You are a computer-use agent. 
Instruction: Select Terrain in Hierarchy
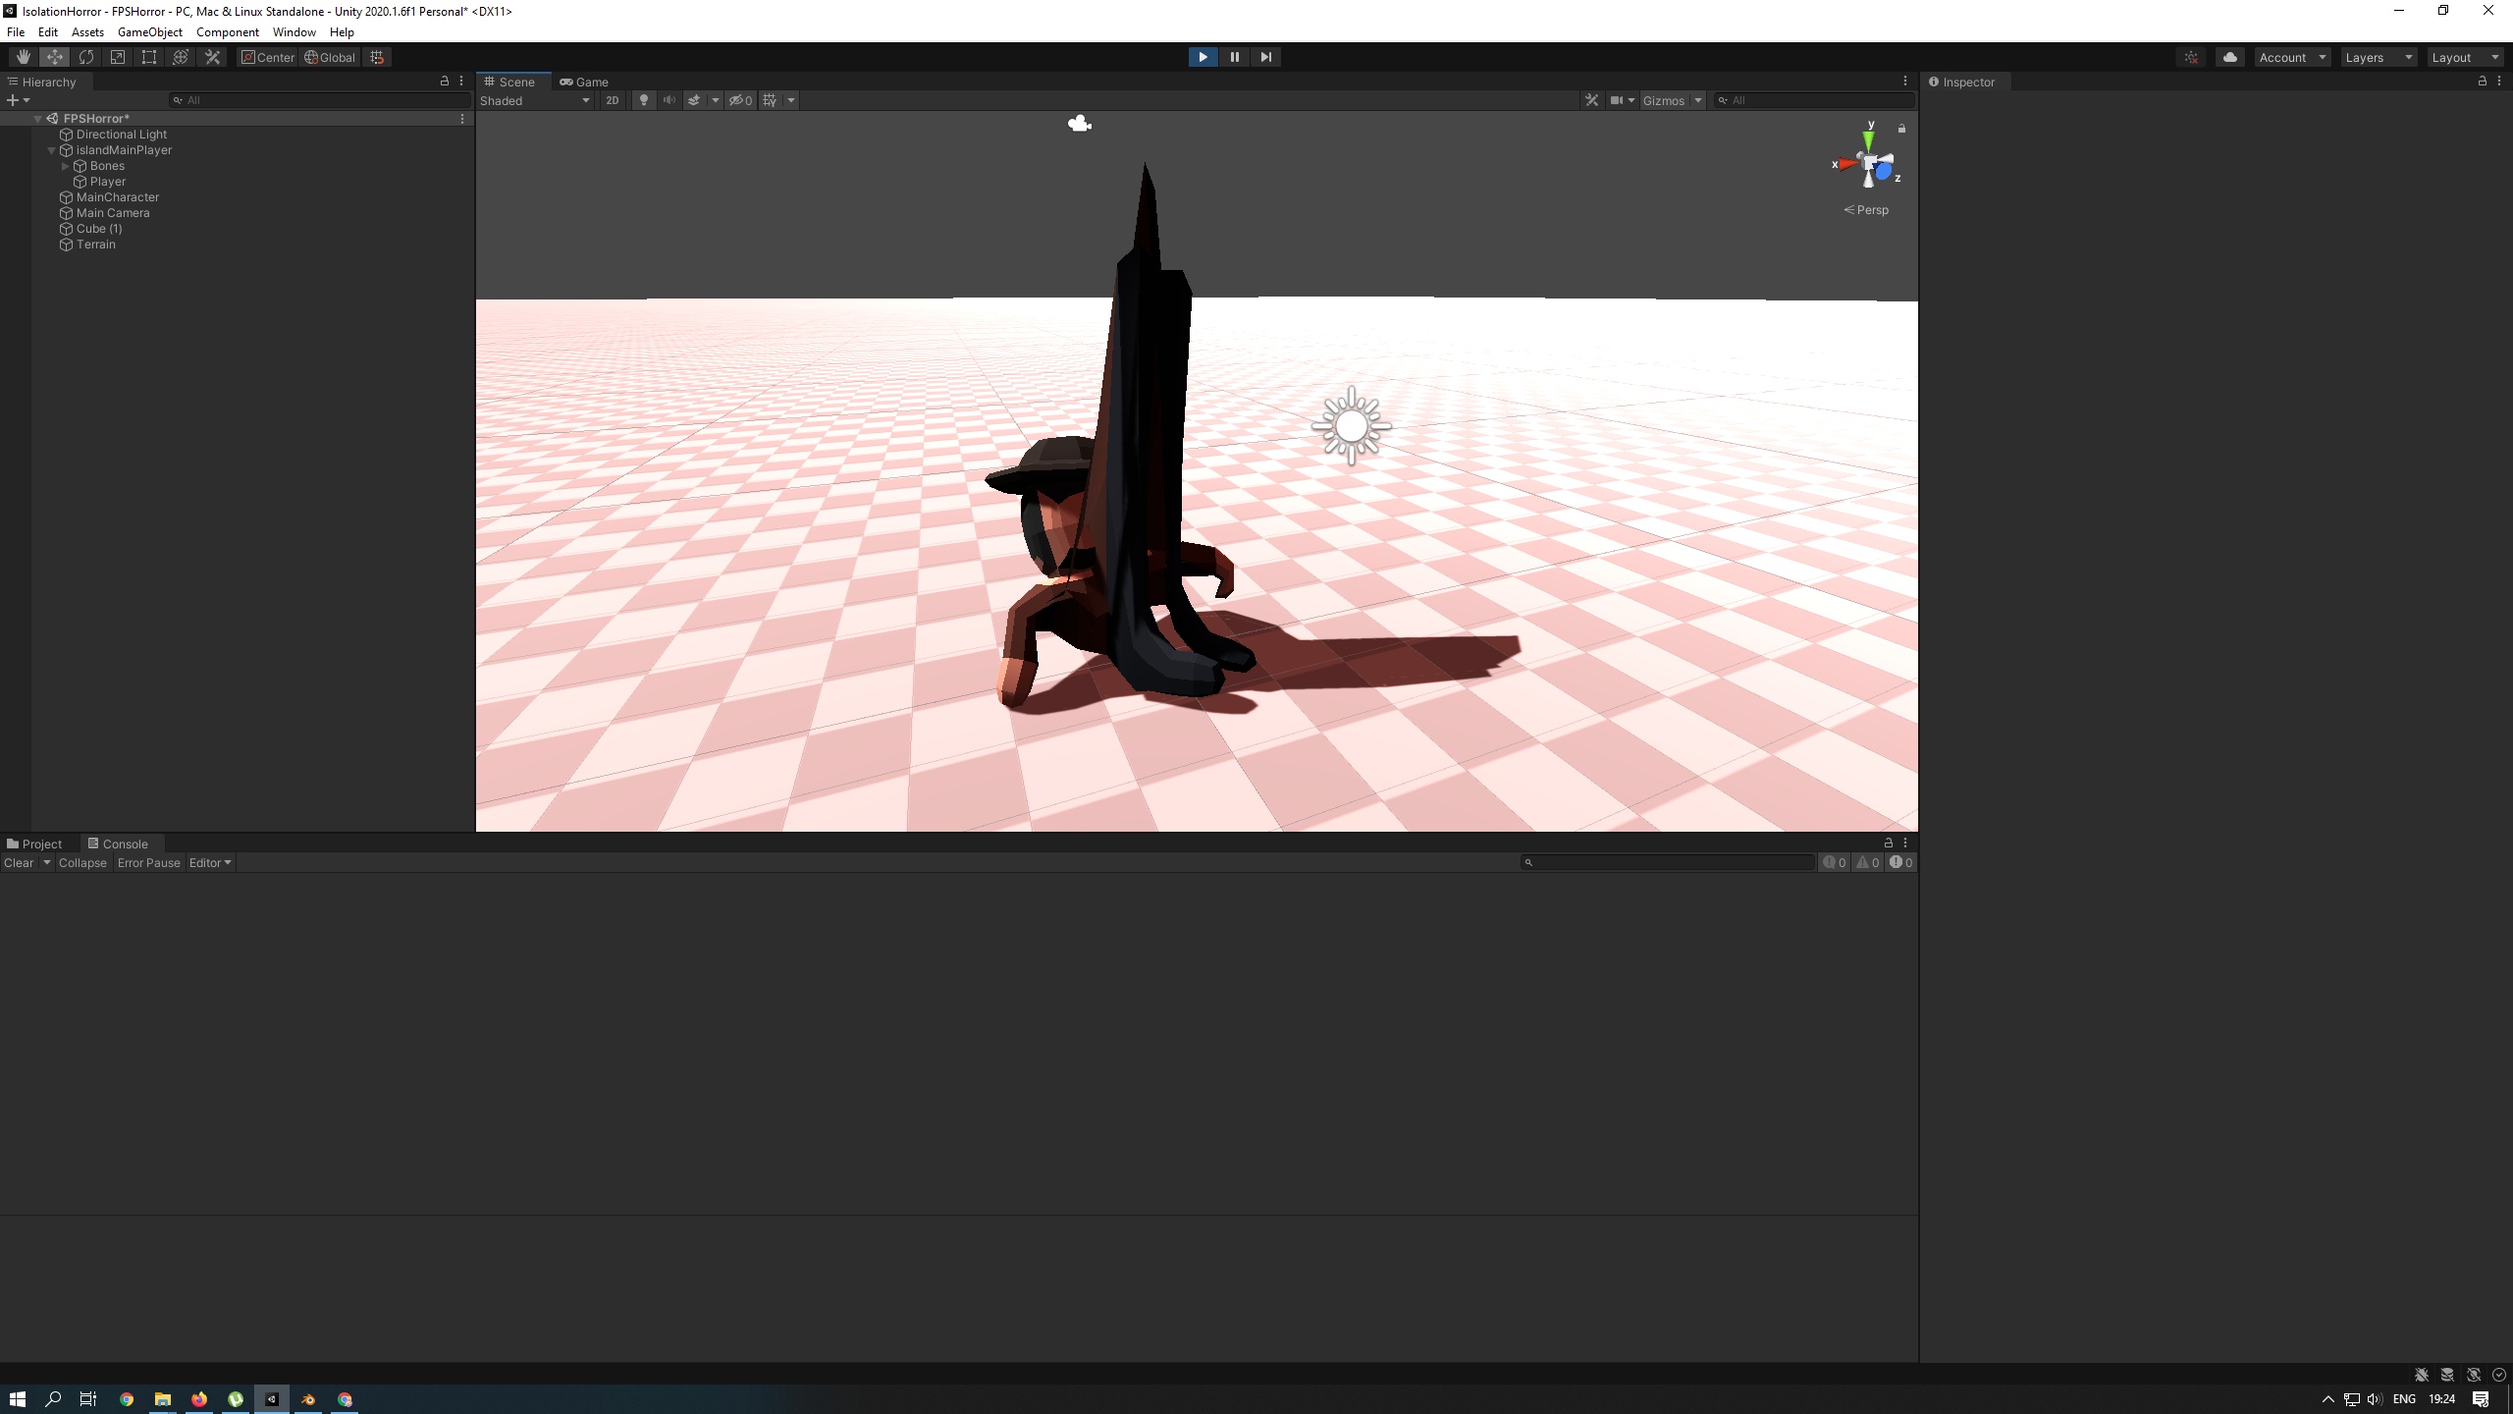[x=96, y=245]
